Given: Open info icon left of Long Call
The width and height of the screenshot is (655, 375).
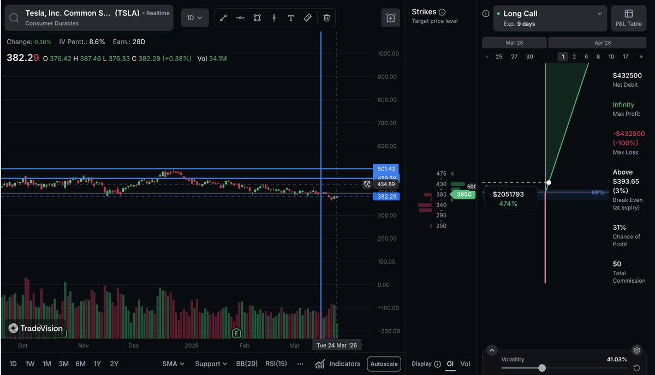Looking at the screenshot, I should coord(486,14).
